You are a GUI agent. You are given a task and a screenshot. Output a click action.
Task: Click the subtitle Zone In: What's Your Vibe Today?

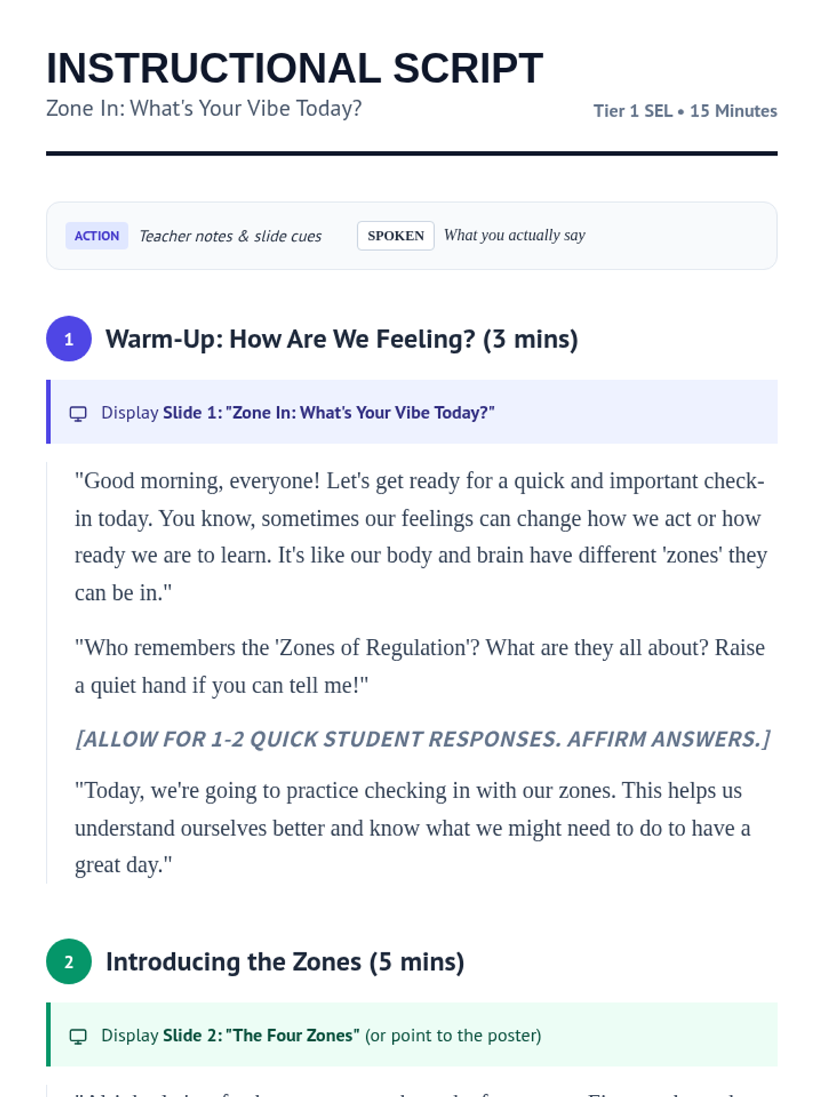[x=204, y=108]
